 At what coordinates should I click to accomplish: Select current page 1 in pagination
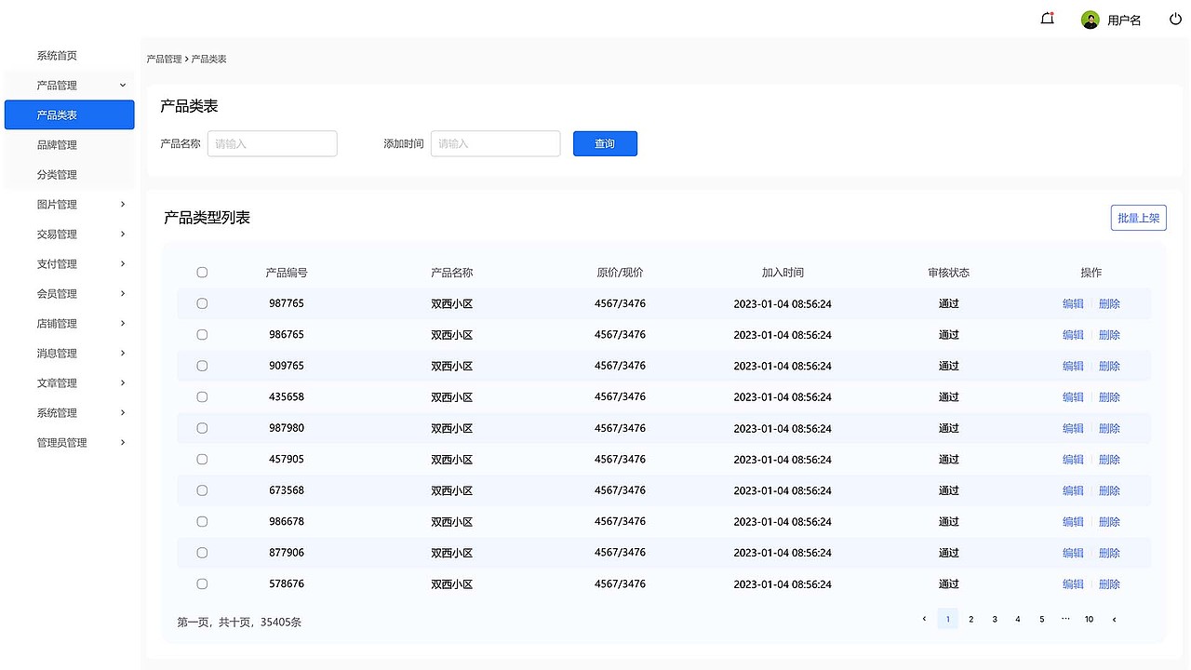(x=947, y=619)
